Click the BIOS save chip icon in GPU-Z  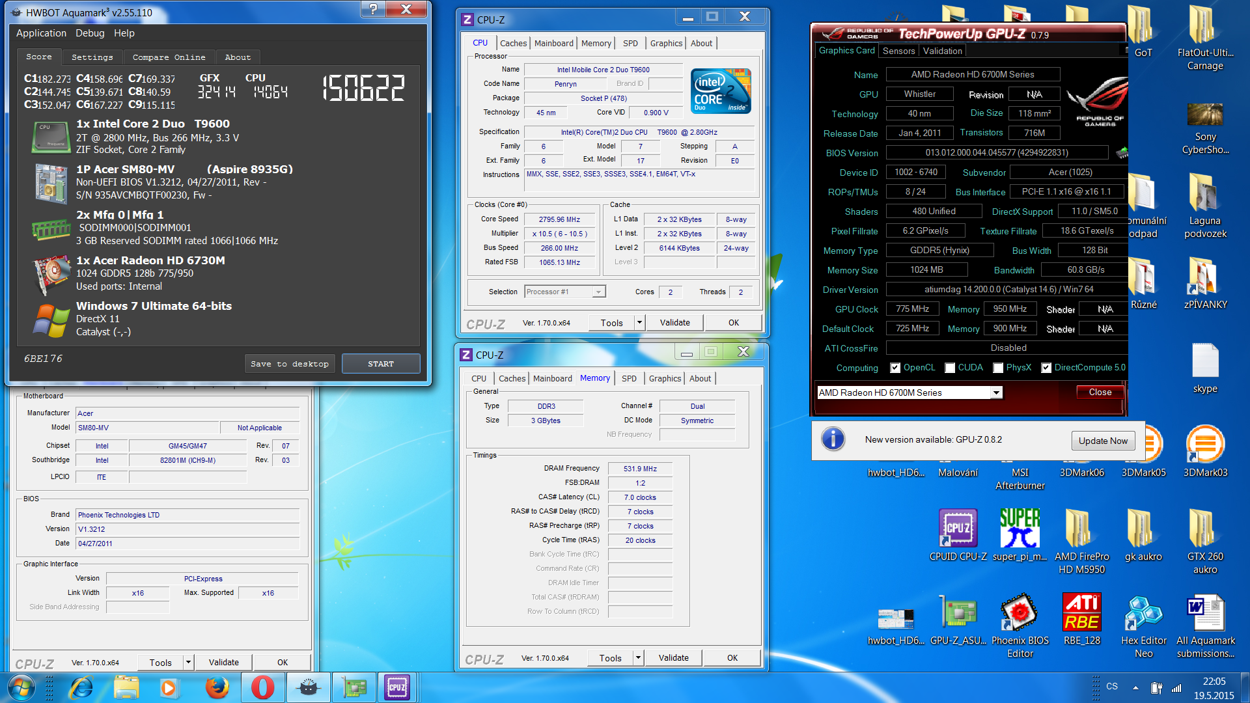tap(1121, 153)
